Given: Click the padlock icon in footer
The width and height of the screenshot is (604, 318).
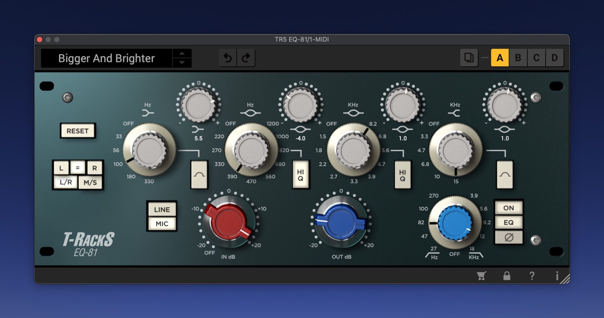Looking at the screenshot, I should pos(507,276).
